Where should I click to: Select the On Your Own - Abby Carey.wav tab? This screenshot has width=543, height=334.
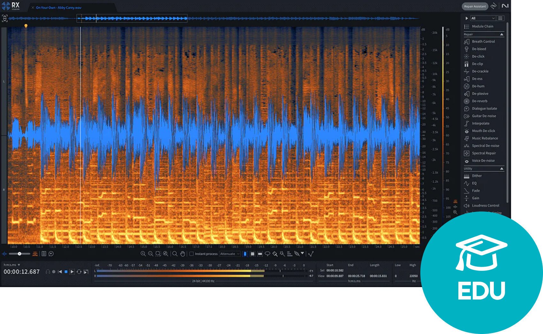tap(58, 8)
